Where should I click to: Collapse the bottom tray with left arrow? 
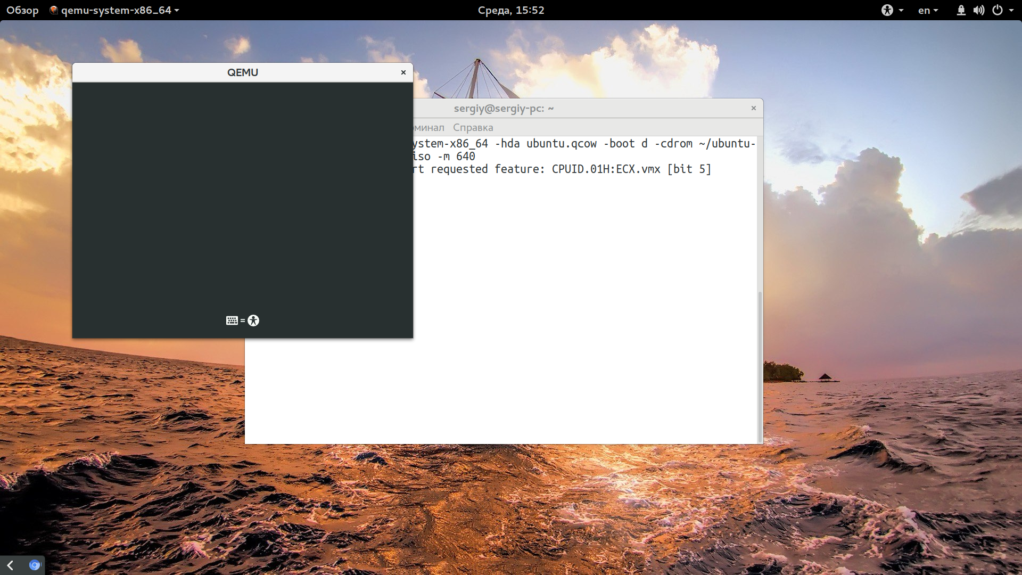click(10, 565)
